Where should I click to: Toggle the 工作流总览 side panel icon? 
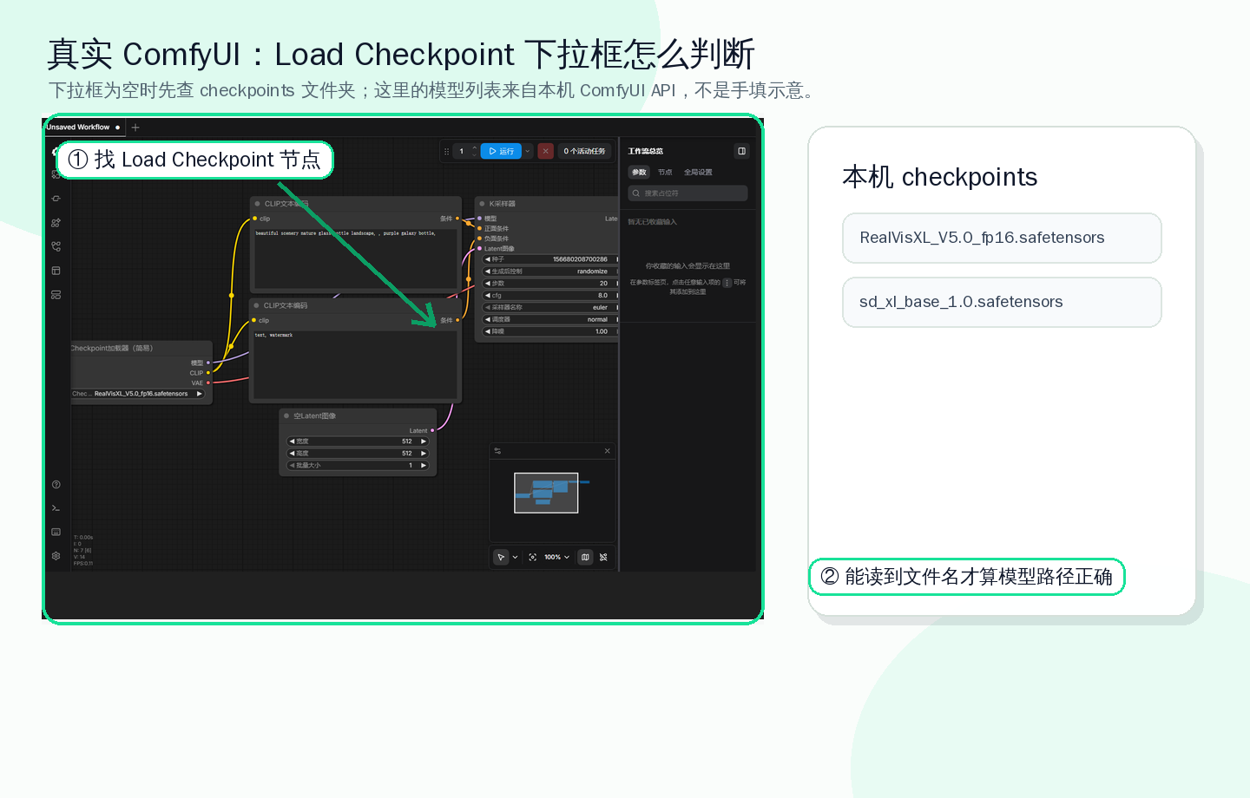pos(741,151)
